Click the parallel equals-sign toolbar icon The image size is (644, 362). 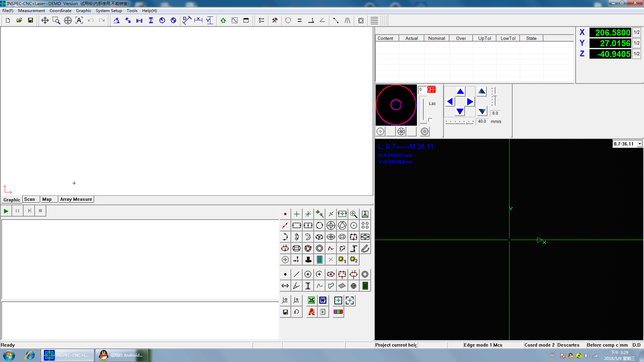point(300,20)
